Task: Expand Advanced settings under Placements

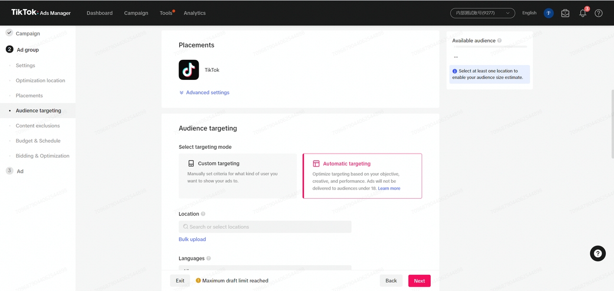Action: click(x=204, y=92)
